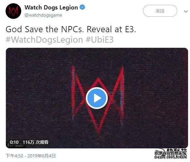This screenshot has height=162, width=190.
Task: Play the Watch Dogs Legion teaser video
Action: pyautogui.click(x=97, y=98)
